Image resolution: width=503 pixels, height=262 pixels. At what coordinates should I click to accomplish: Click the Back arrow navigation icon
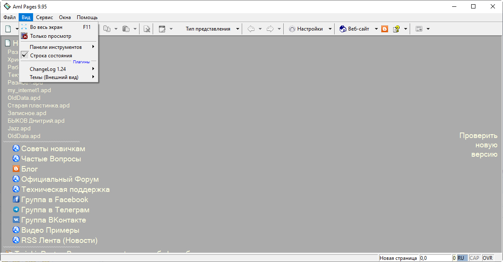251,29
